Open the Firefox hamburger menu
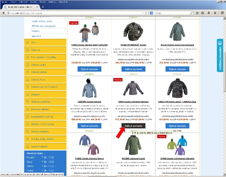The image size is (226, 177). pos(222,13)
